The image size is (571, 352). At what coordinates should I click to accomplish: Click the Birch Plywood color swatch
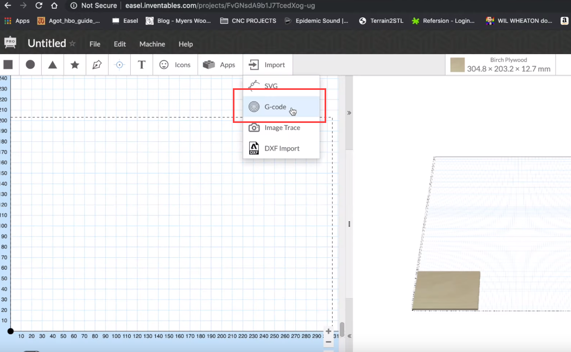pos(458,64)
